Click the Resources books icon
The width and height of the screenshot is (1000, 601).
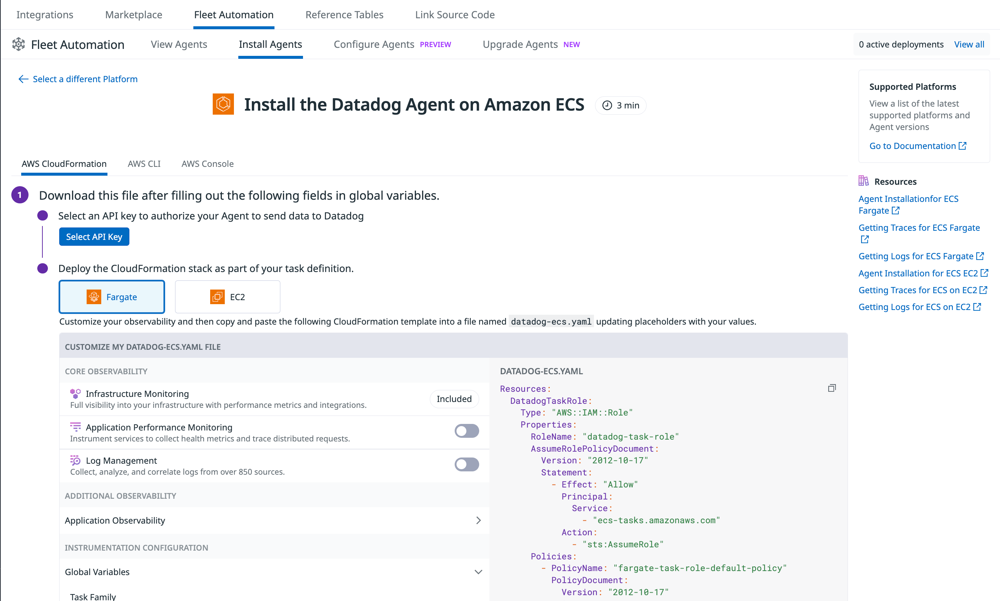point(863,181)
